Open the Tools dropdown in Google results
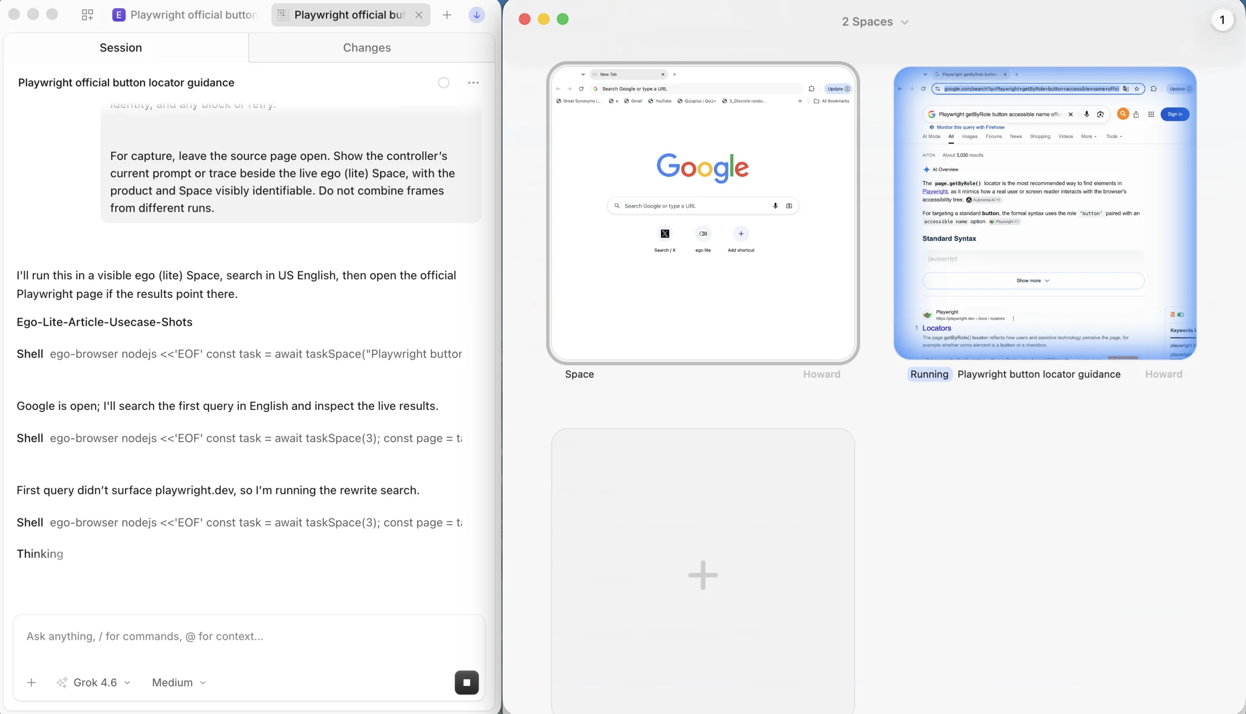Viewport: 1246px width, 714px height. tap(1114, 136)
